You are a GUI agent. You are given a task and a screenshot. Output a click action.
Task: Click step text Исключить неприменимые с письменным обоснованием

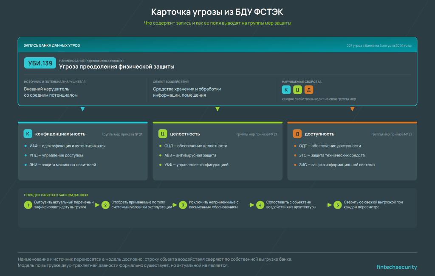214,205
